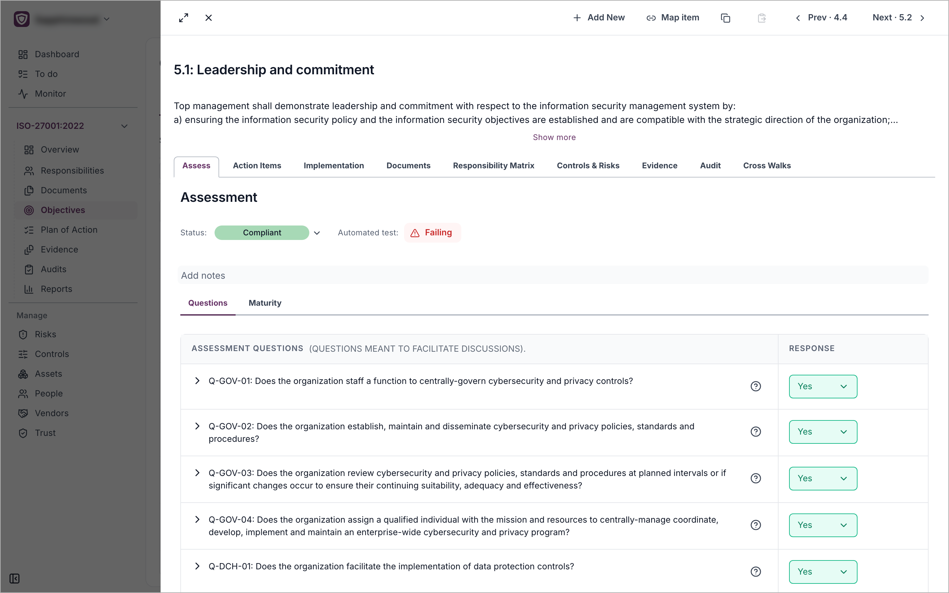Screen dimensions: 949x593
Task: Click the paste clipboard icon in toolbar
Action: (x=762, y=18)
